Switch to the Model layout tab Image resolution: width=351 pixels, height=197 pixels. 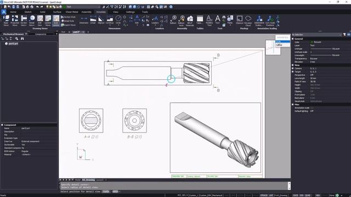pos(77,180)
